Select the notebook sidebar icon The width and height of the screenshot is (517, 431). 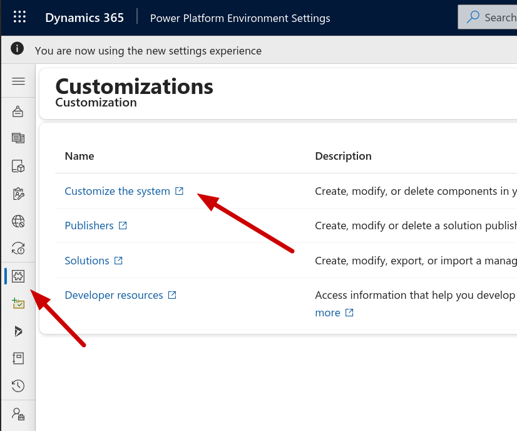pos(18,358)
